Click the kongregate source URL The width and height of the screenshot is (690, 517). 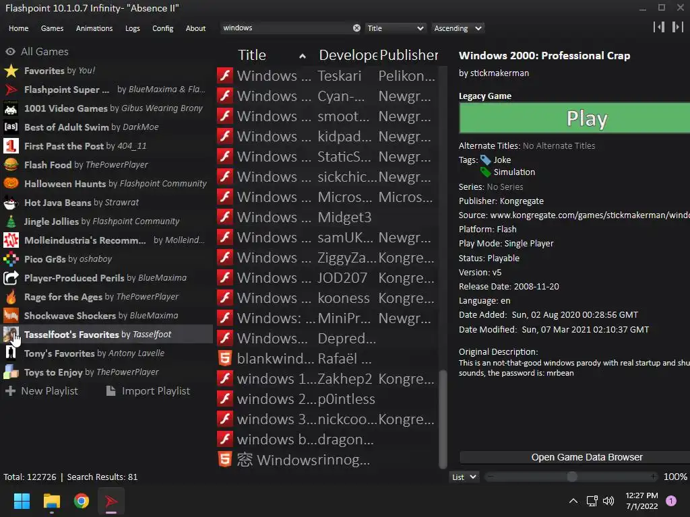point(590,215)
